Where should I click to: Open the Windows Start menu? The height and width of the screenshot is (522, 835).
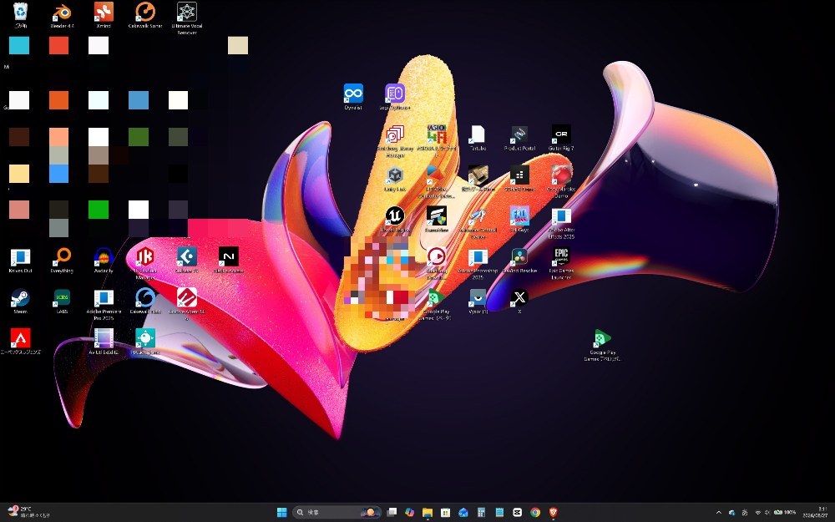(282, 512)
